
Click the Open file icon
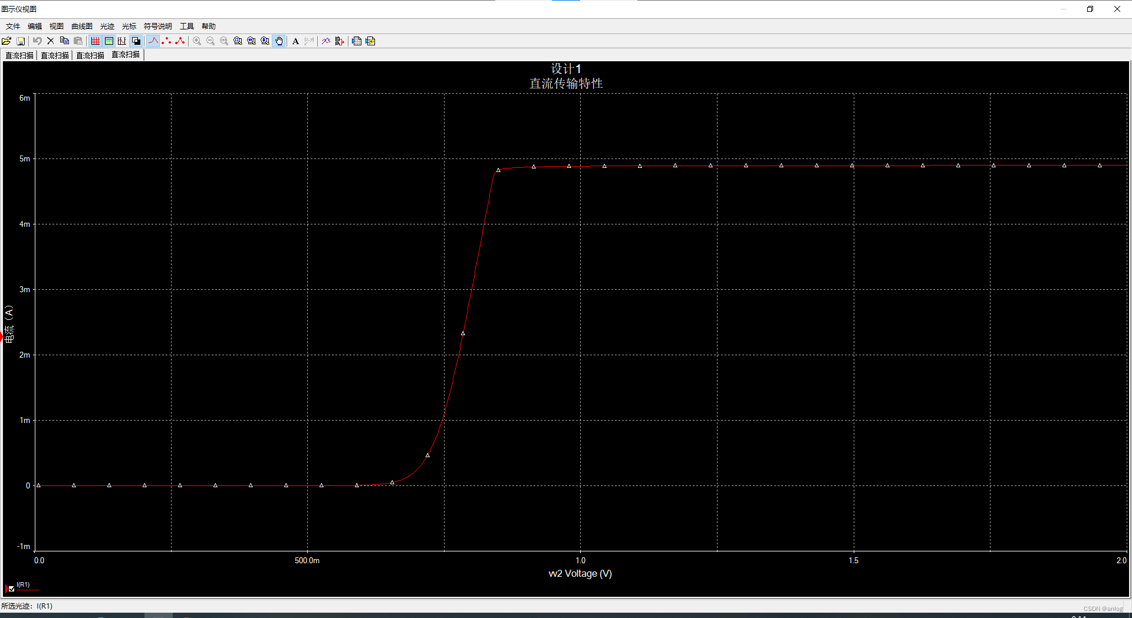click(x=6, y=41)
